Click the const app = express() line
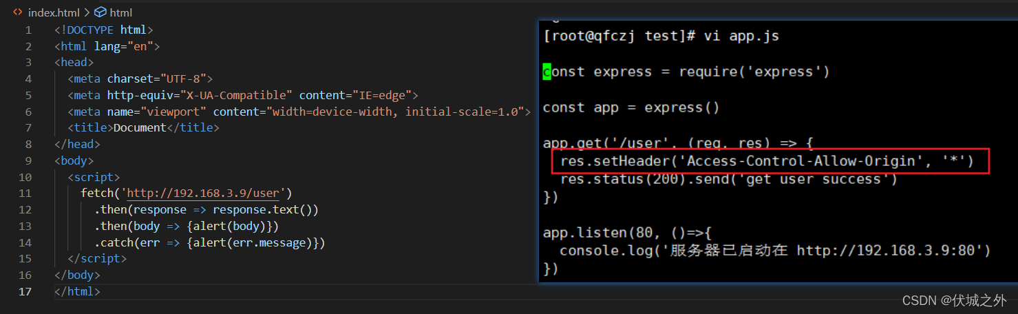 [x=631, y=107]
